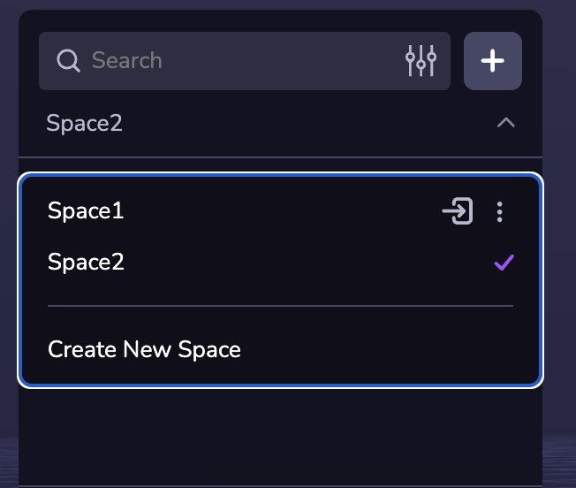Screen dimensions: 576x488
Task: Click Create New Space
Action: [x=144, y=349]
